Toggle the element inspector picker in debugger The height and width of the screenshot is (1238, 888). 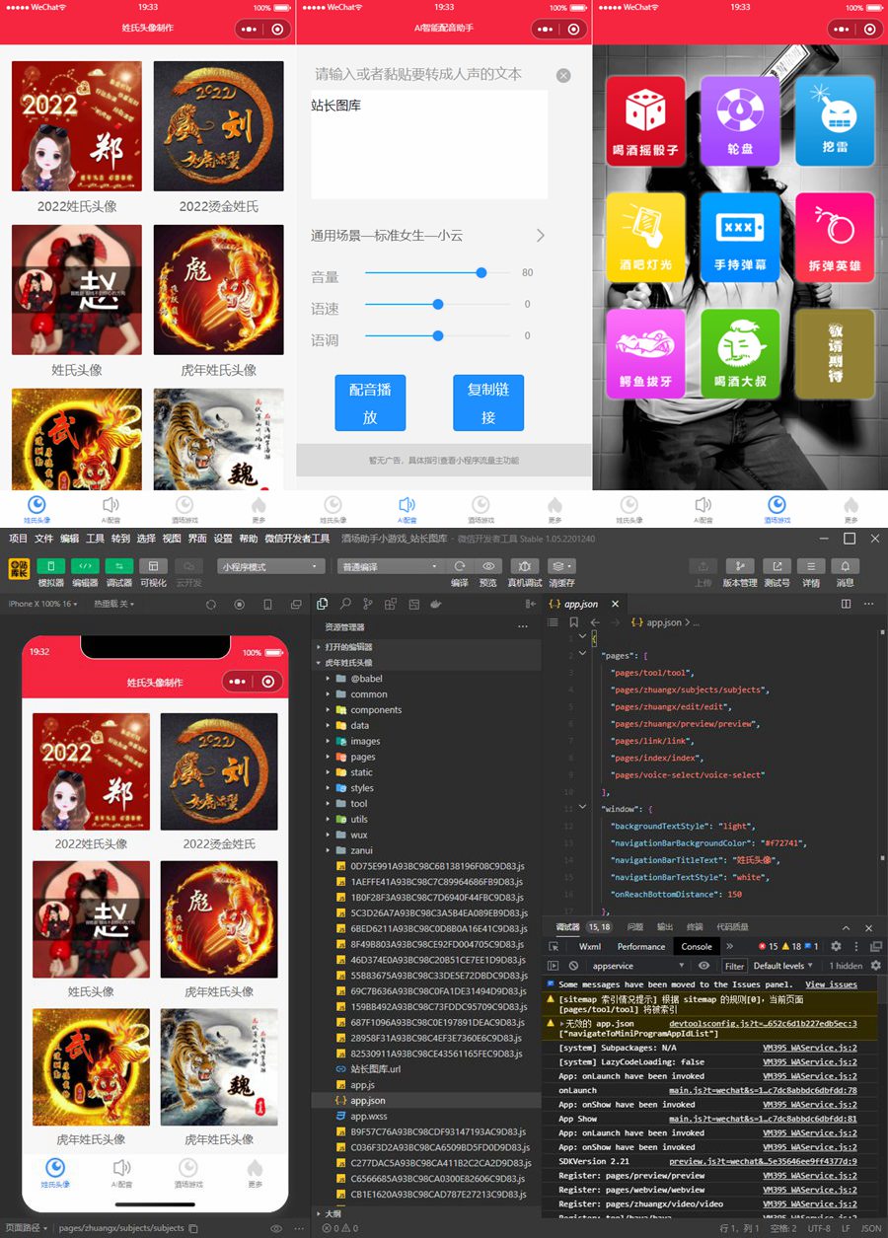click(x=555, y=946)
